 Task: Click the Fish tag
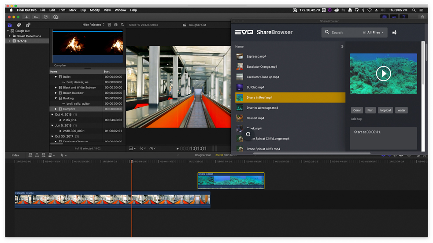point(370,110)
